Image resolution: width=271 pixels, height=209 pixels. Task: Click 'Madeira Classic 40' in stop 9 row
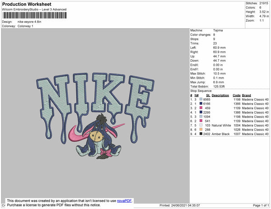tap(255, 134)
